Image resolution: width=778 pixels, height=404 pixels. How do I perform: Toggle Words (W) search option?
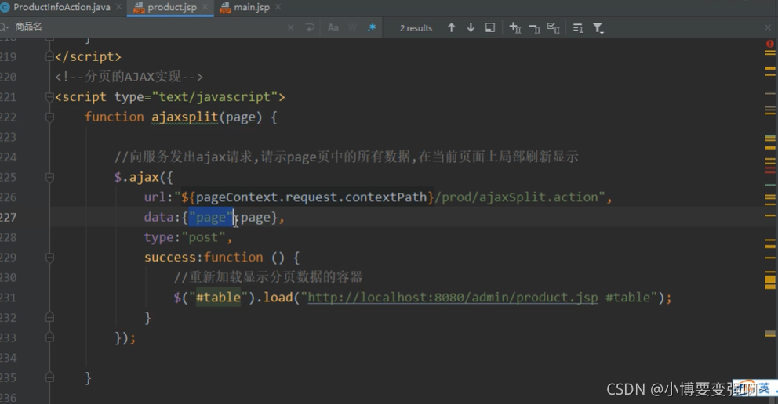point(352,27)
